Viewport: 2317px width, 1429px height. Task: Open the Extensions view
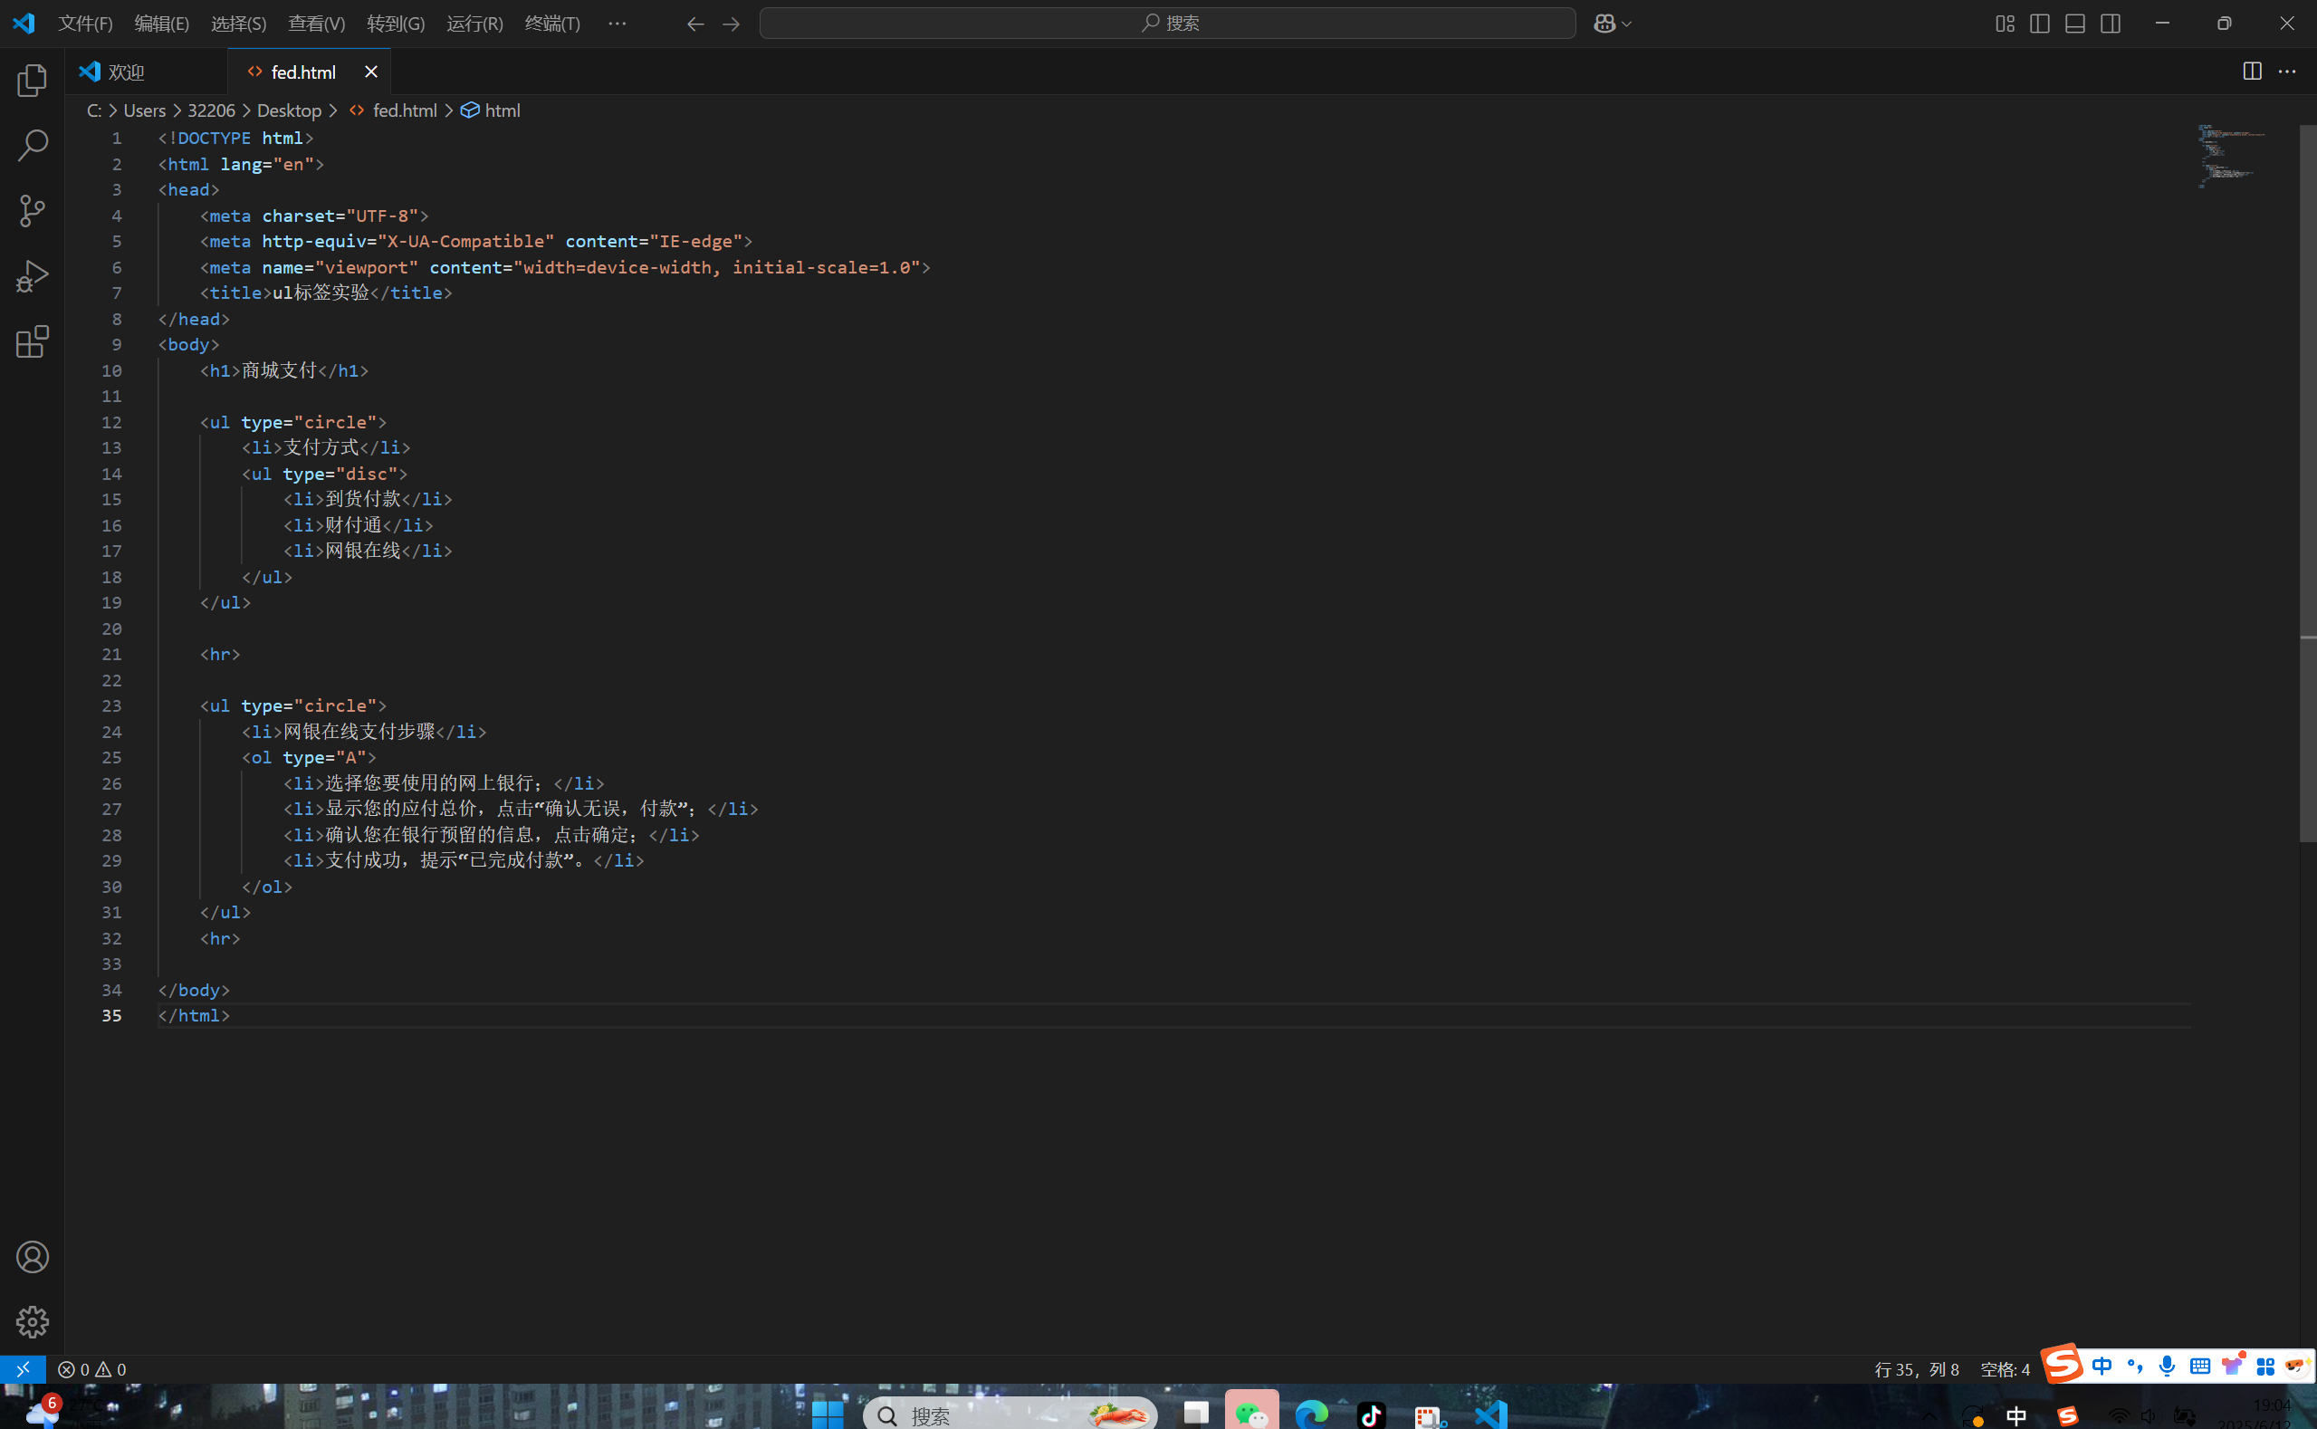click(x=32, y=341)
